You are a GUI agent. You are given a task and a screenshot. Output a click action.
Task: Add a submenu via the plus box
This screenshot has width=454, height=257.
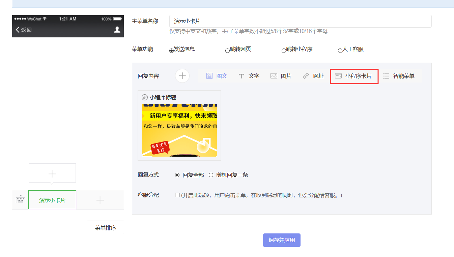pyautogui.click(x=52, y=173)
